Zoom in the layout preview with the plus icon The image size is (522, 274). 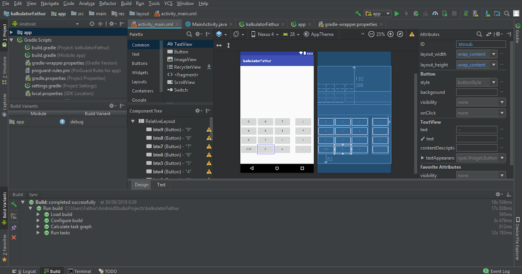coord(391,34)
